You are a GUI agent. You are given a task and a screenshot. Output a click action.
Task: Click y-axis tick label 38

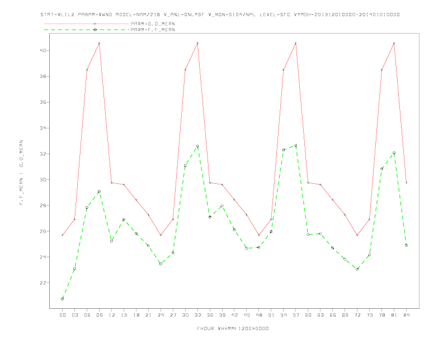tap(43, 76)
